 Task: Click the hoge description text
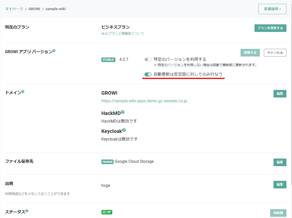pyautogui.click(x=106, y=185)
